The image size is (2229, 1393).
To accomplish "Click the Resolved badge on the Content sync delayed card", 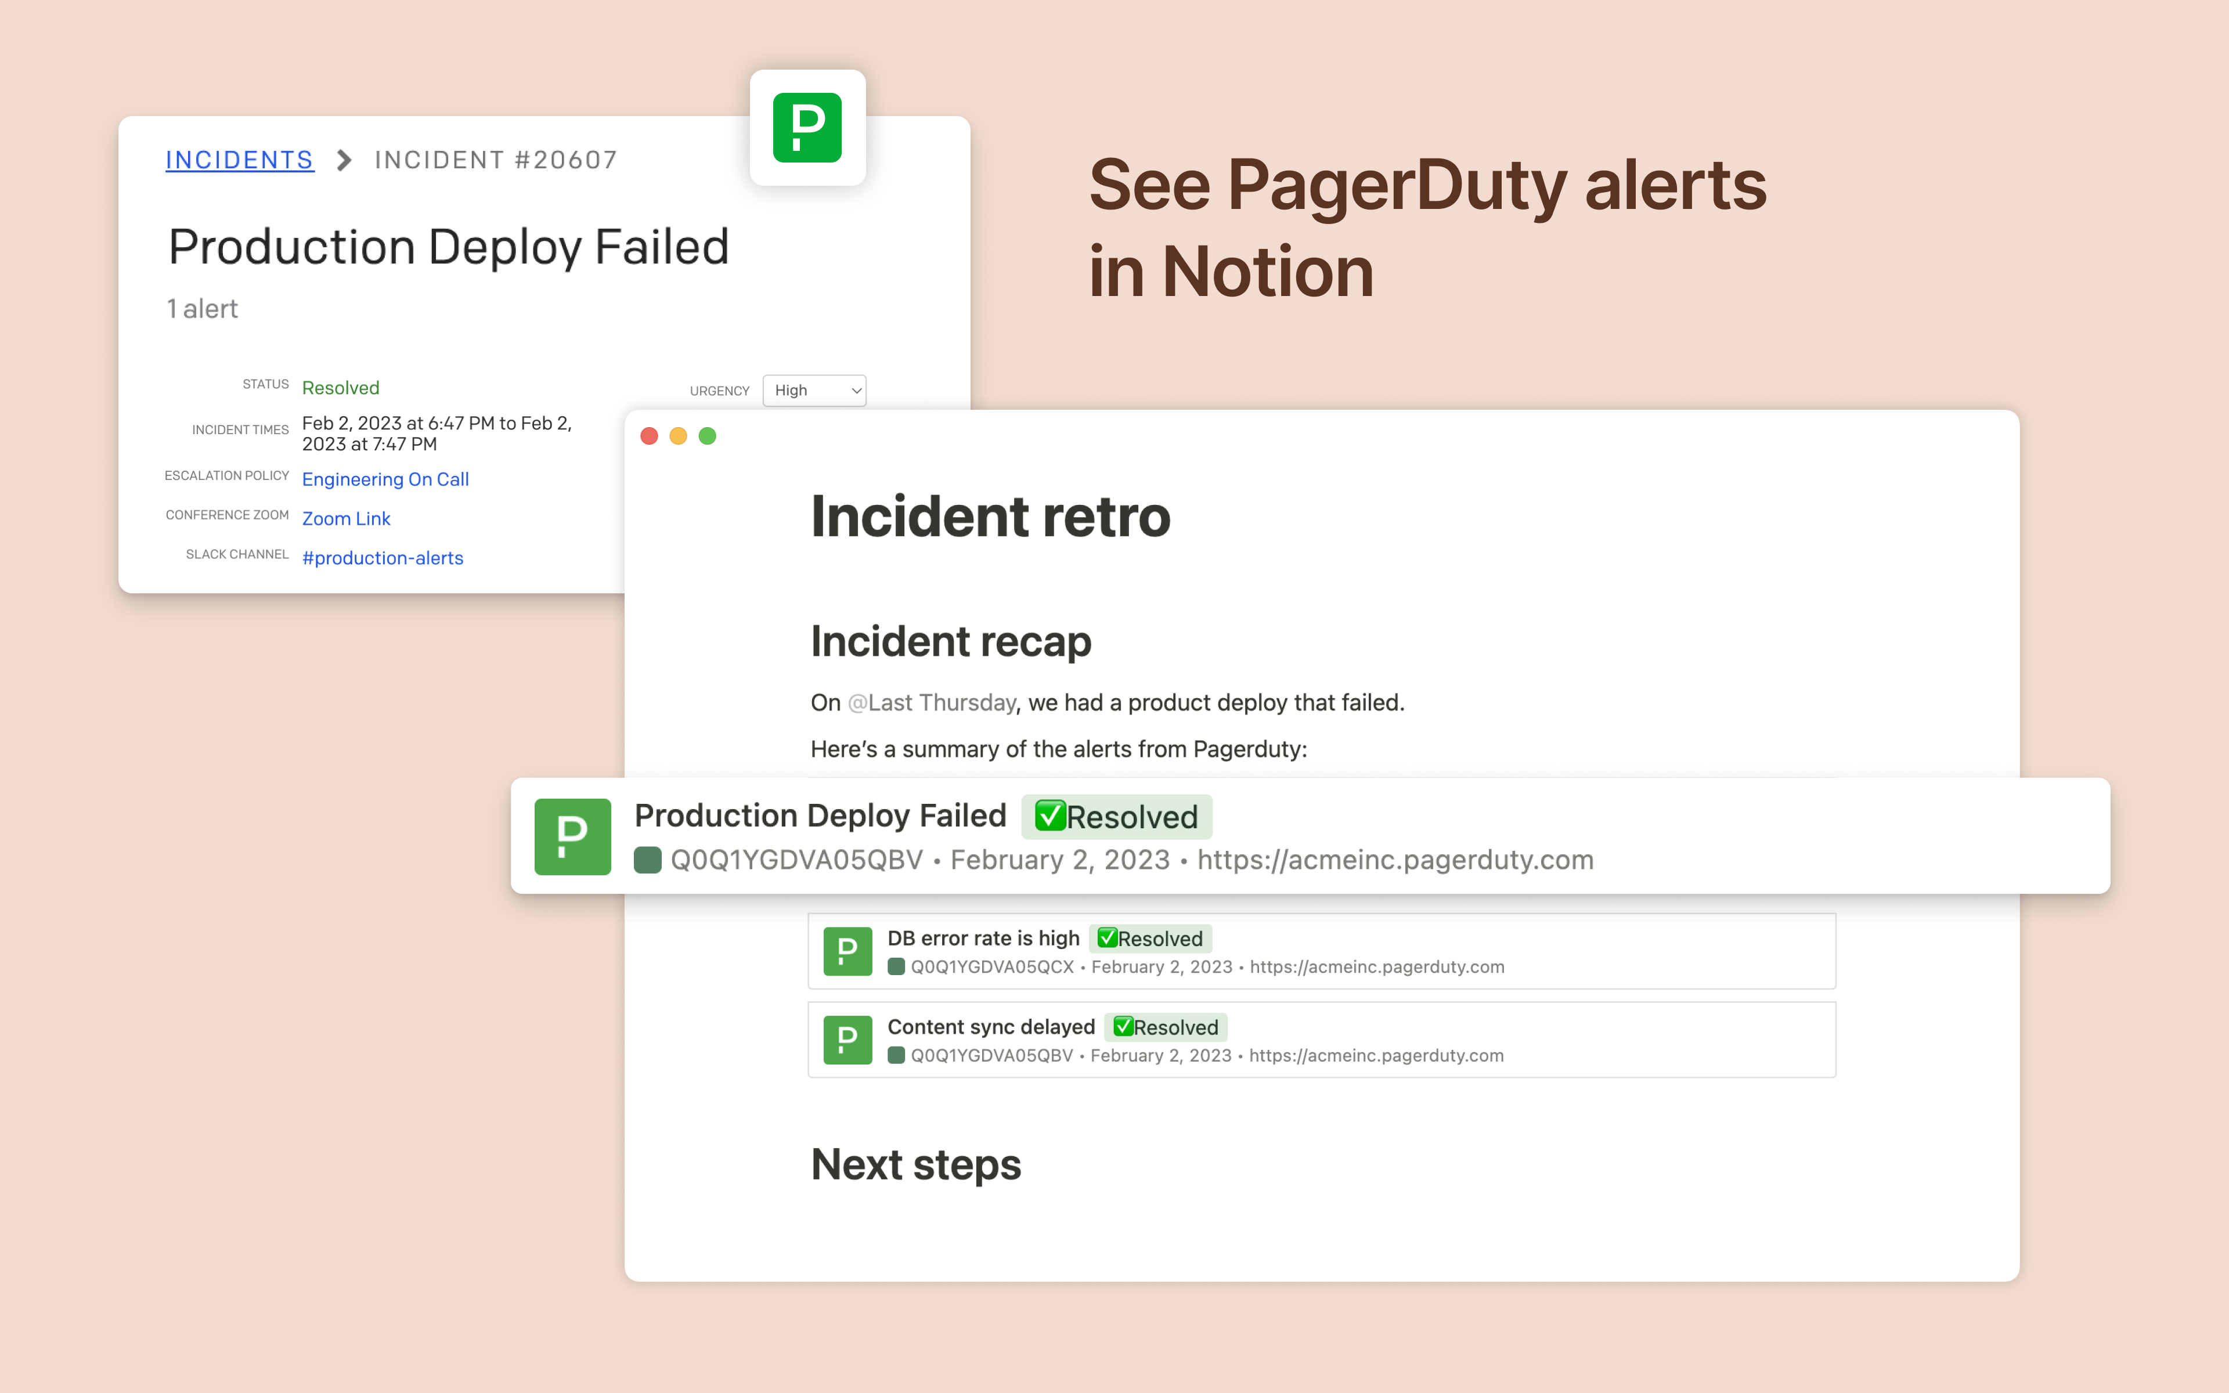I will click(1166, 1026).
